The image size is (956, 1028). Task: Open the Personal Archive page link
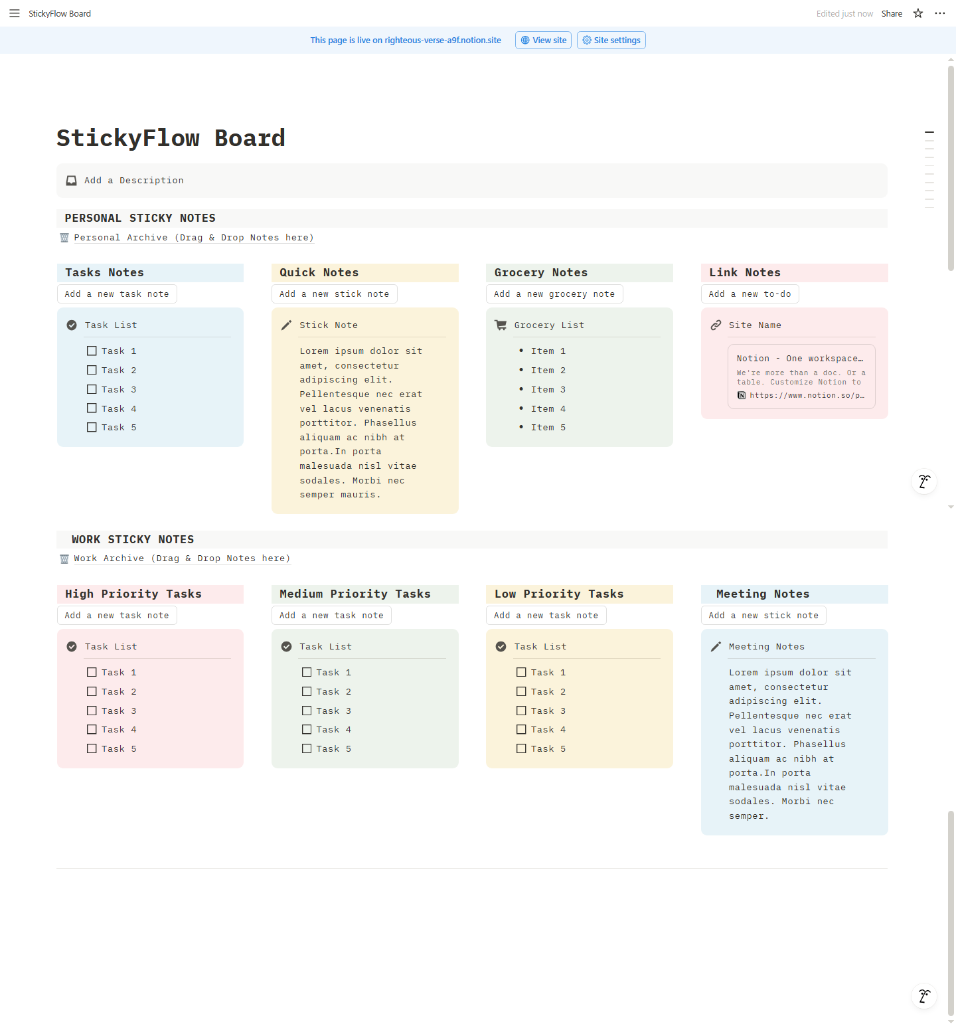tap(193, 238)
